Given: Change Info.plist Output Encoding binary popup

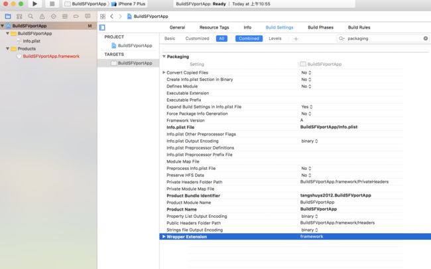Looking at the screenshot, I should [x=310, y=141].
